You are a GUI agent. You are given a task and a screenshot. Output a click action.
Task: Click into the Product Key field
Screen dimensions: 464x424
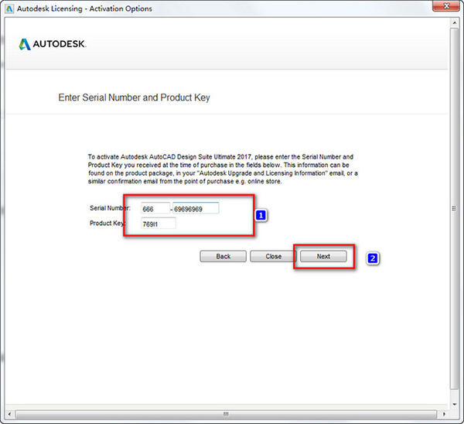[158, 224]
